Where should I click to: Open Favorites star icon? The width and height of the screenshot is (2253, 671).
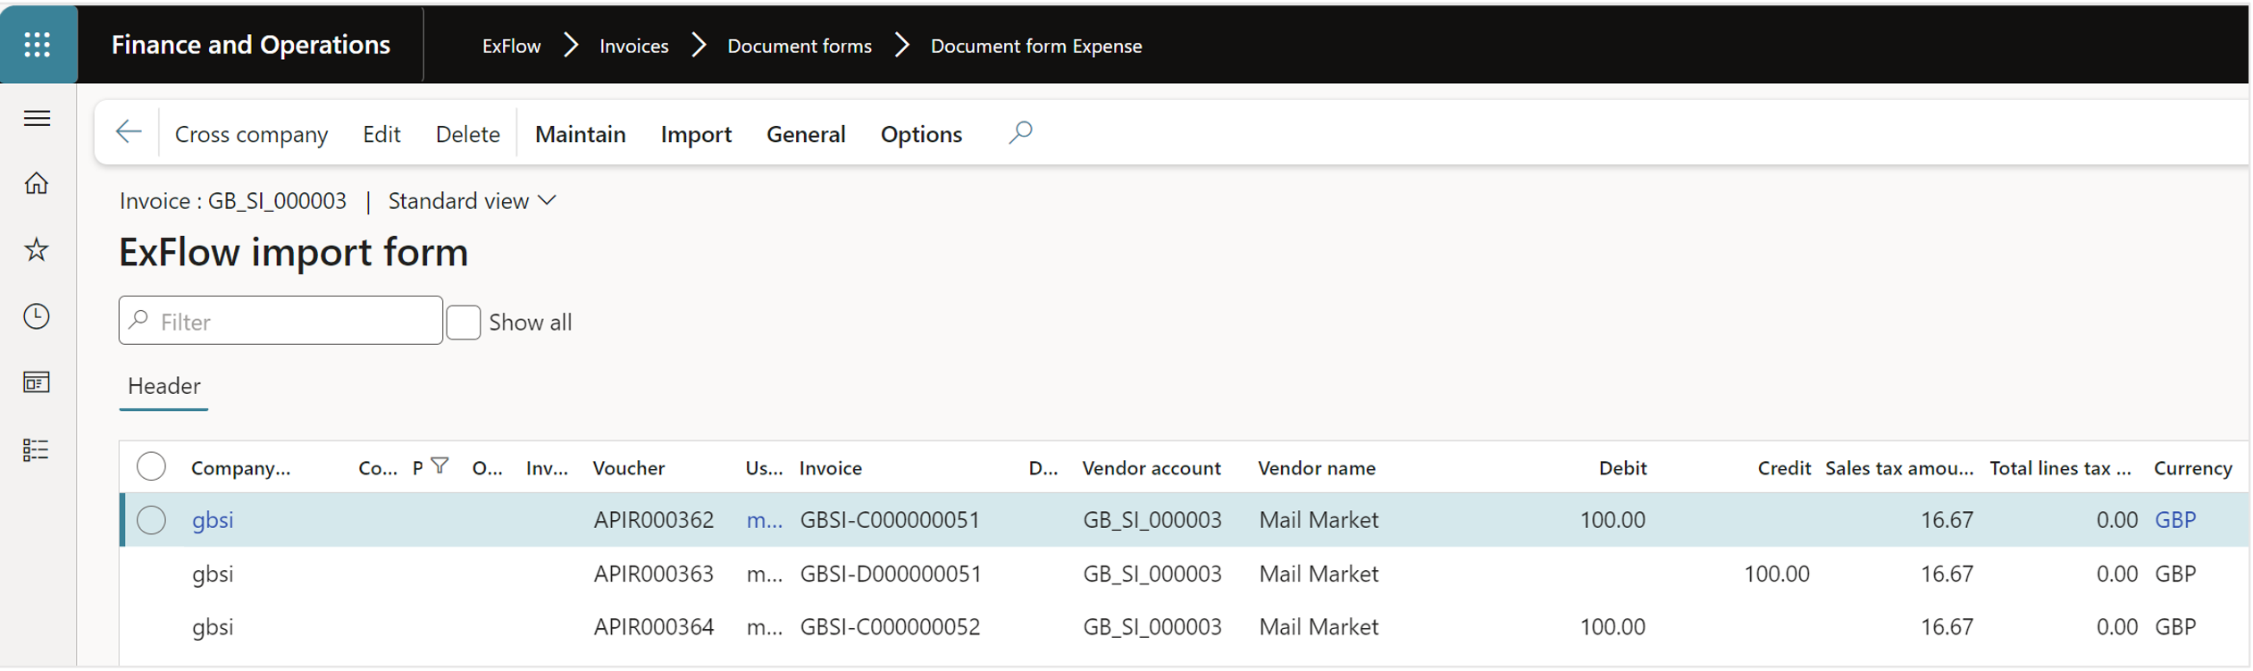tap(37, 249)
